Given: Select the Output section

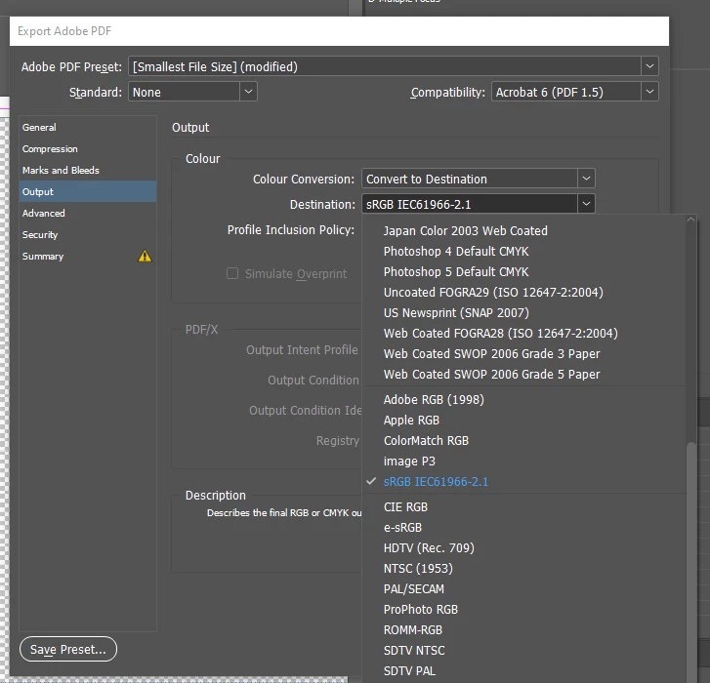Looking at the screenshot, I should [x=88, y=192].
